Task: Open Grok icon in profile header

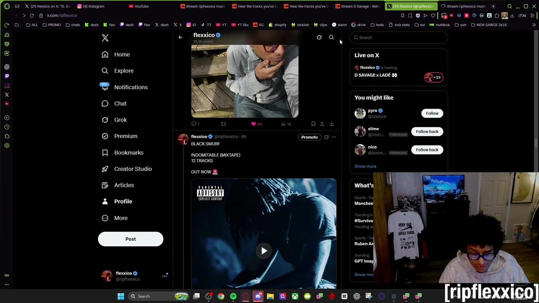Action: 319,37
